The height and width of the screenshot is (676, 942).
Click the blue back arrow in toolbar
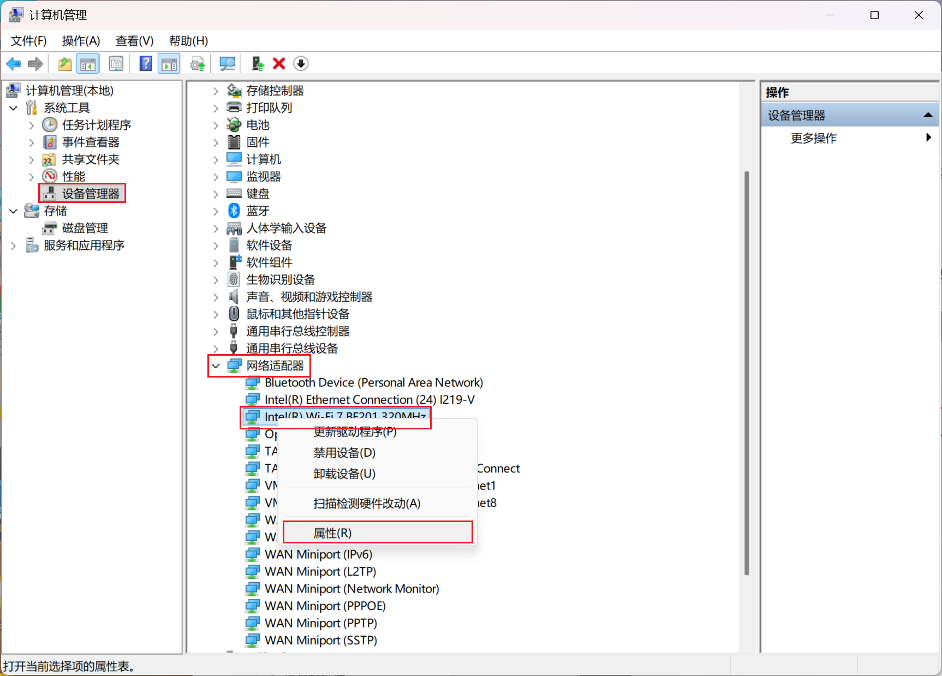[x=13, y=64]
